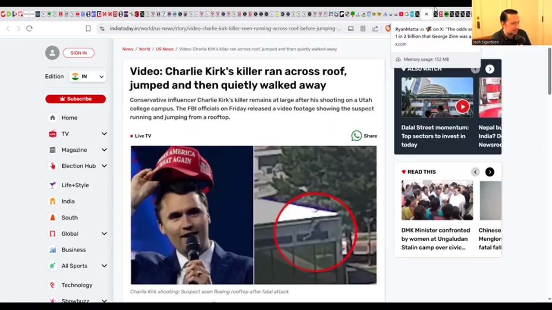Open the Business menu item

coord(74,250)
